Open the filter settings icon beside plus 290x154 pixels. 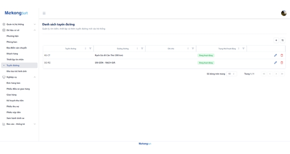click(x=282, y=40)
